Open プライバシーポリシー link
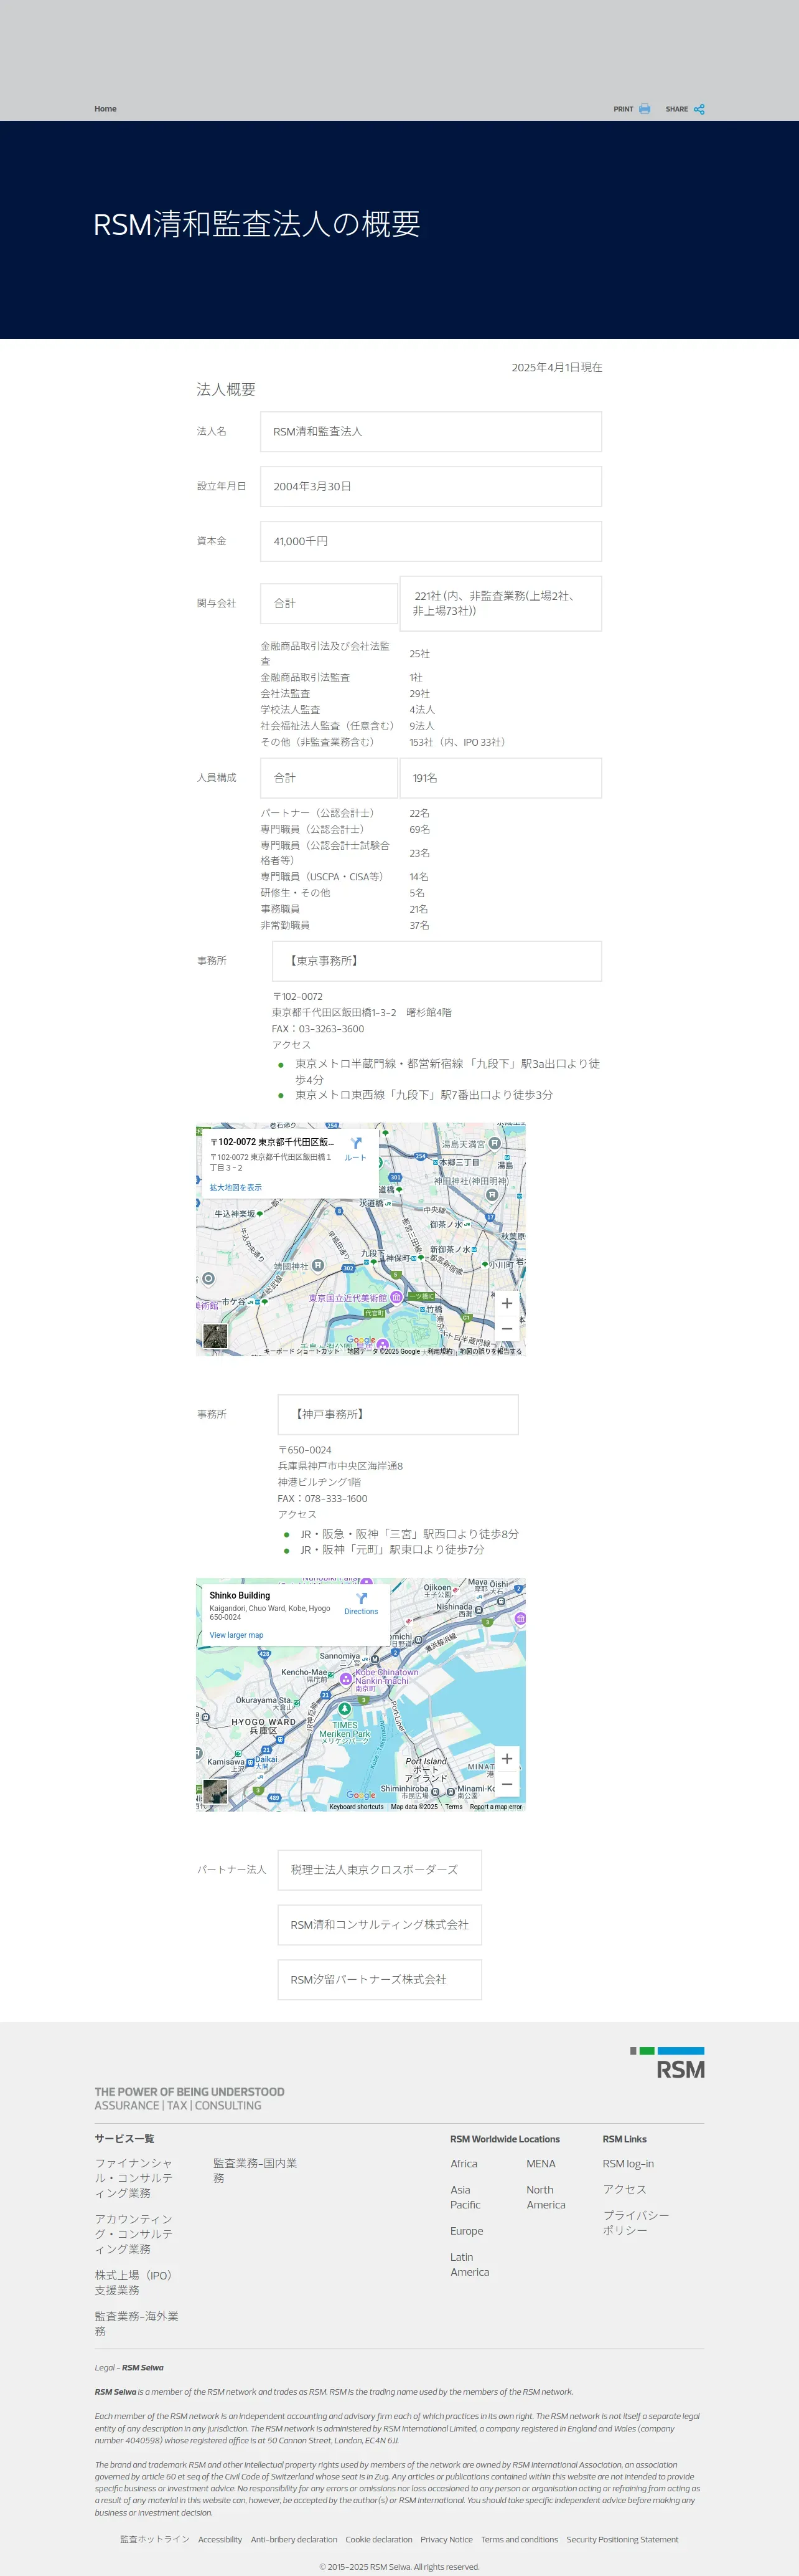 [x=636, y=2222]
